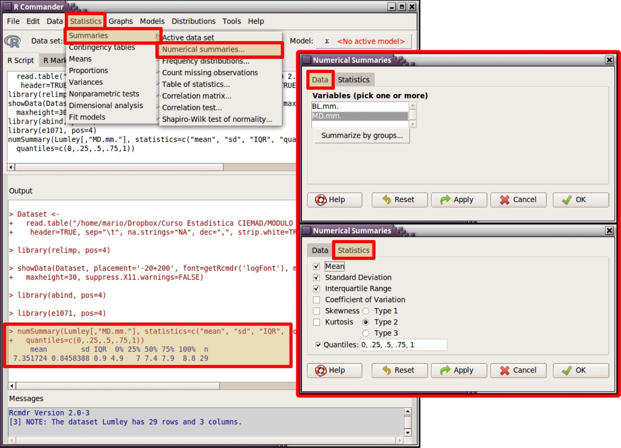Enable the Kurtosis checkbox
621x448 pixels.
coord(316,322)
